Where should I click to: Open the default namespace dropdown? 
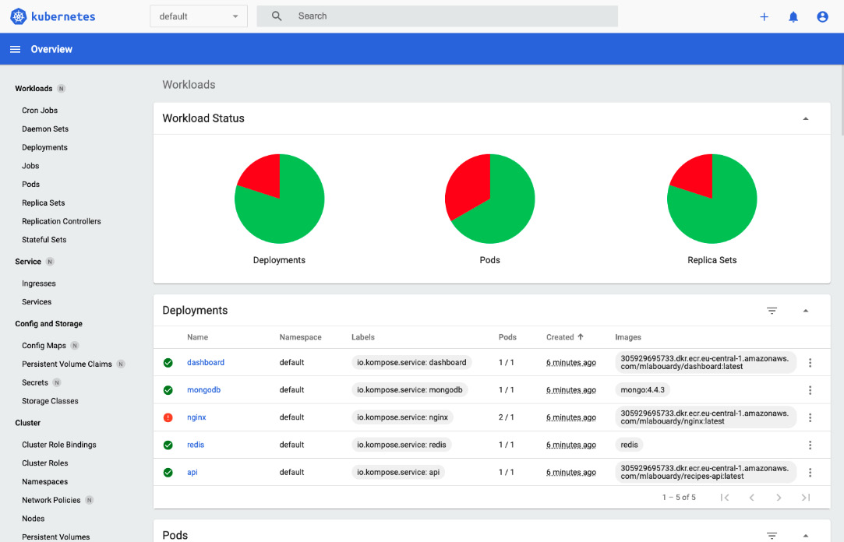199,16
